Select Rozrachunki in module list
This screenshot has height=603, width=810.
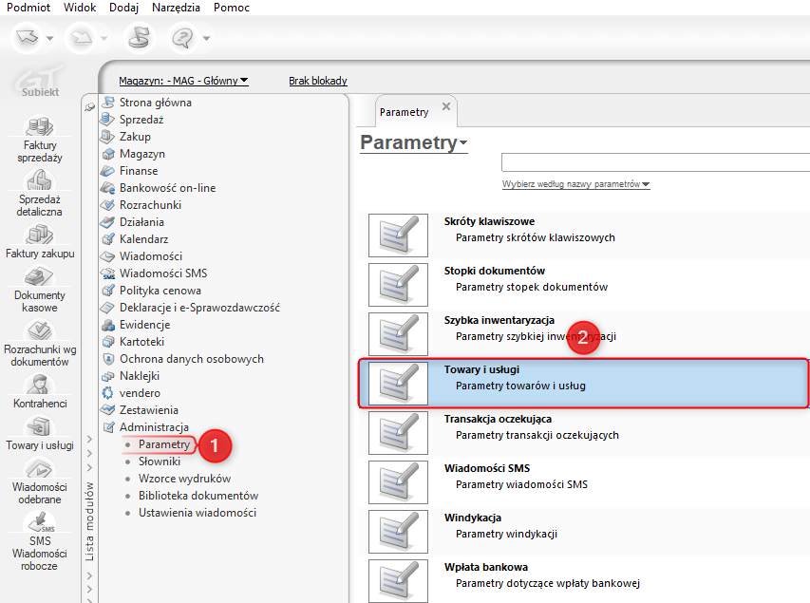tap(150, 204)
